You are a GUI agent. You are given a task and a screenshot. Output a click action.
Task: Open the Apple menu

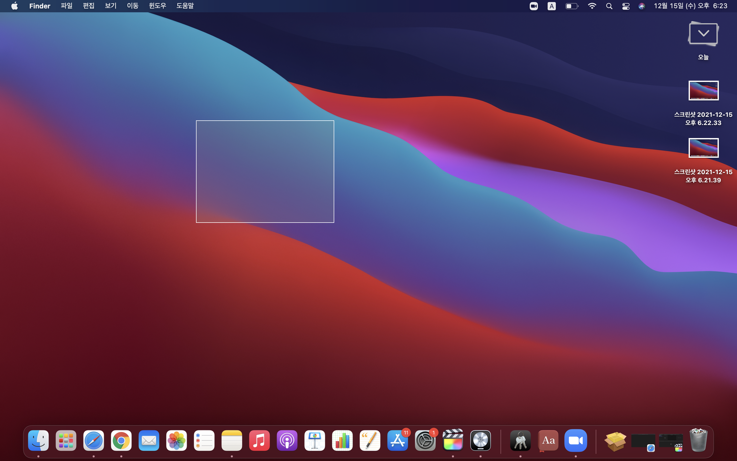[x=14, y=6]
